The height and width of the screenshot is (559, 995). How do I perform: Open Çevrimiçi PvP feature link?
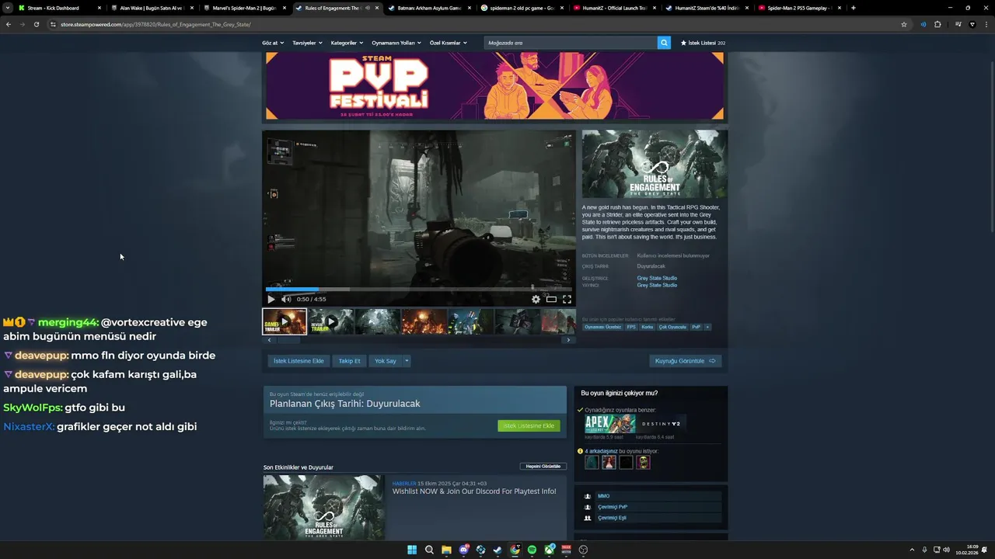point(613,507)
